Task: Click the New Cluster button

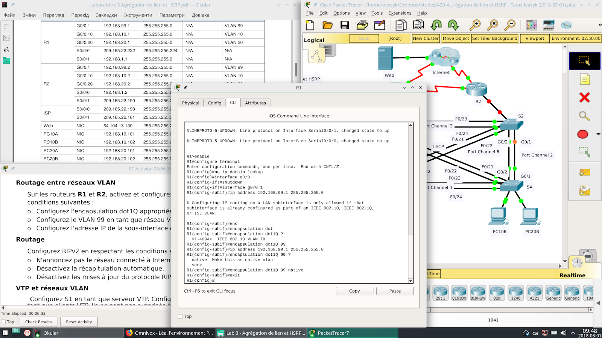Action: [x=426, y=38]
